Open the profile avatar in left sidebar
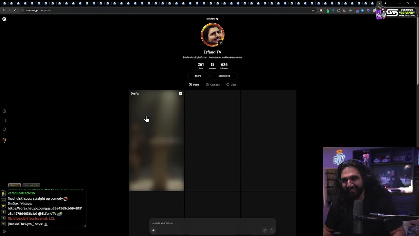This screenshot has width=419, height=236. [4, 140]
